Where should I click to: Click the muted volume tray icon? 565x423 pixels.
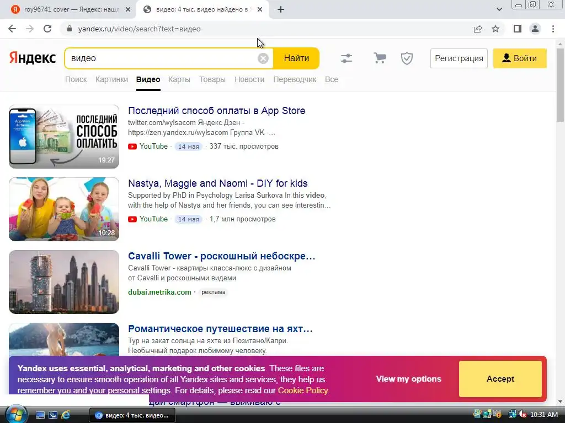523,415
